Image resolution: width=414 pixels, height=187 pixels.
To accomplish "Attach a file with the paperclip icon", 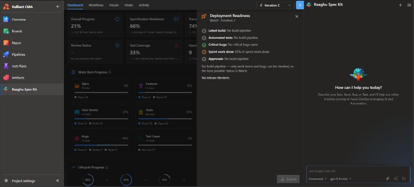I will click(388, 179).
